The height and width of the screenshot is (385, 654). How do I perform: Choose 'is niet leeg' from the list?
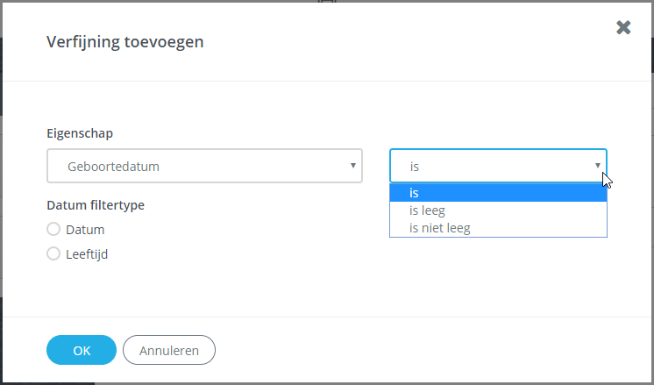(x=498, y=228)
